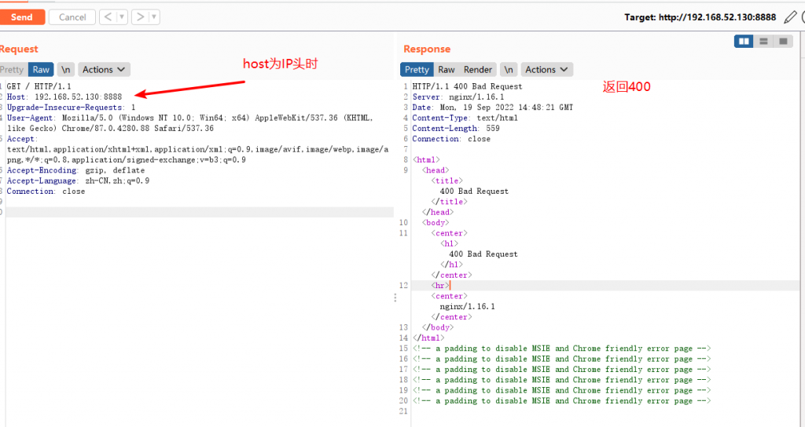Click the orange Send button
Image resolution: width=805 pixels, height=427 pixels.
click(21, 16)
